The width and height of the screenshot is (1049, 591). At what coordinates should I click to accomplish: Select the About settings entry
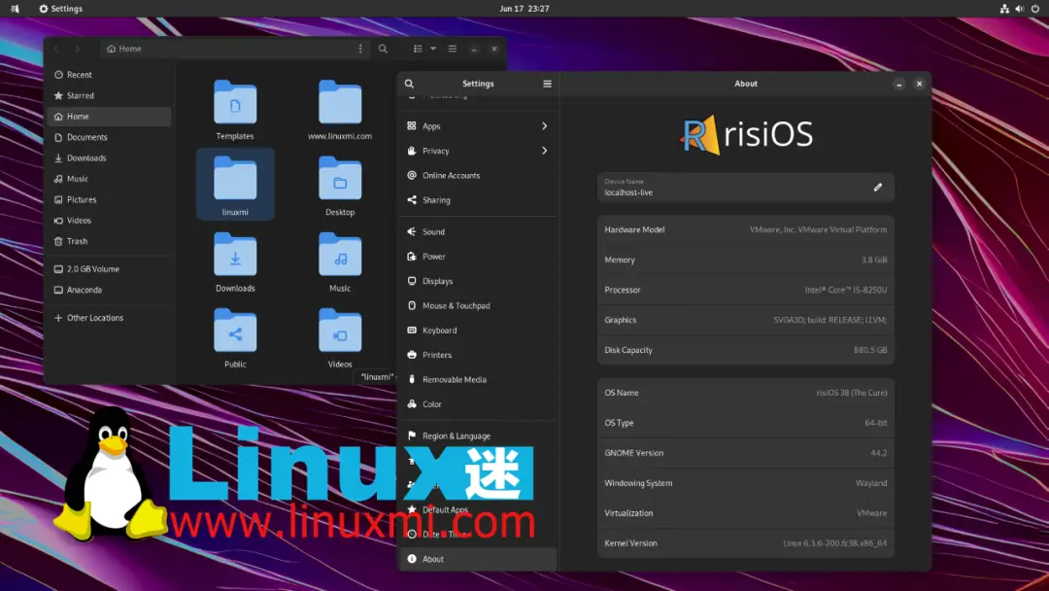click(x=478, y=559)
